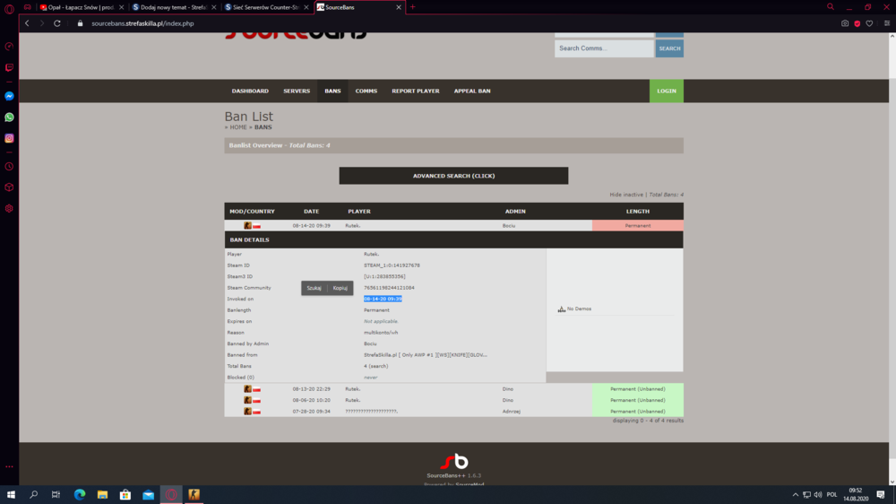Open Windows taskbar search
The height and width of the screenshot is (504, 896).
coord(34,495)
